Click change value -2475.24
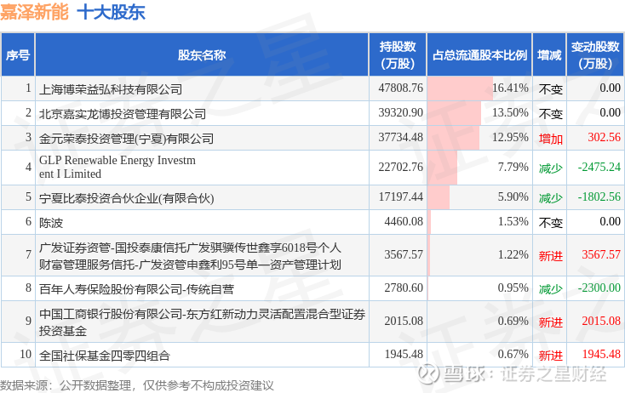This screenshot has height=393, width=625. point(599,167)
